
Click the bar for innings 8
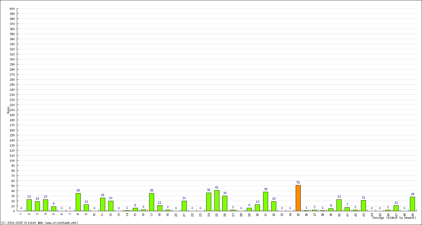[78, 202]
